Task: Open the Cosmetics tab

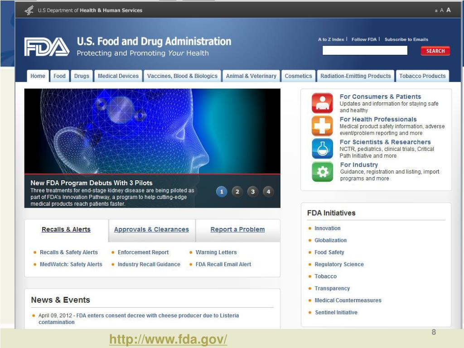Action: tap(298, 76)
